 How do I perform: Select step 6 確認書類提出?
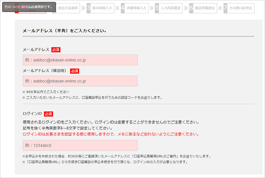click(203, 8)
